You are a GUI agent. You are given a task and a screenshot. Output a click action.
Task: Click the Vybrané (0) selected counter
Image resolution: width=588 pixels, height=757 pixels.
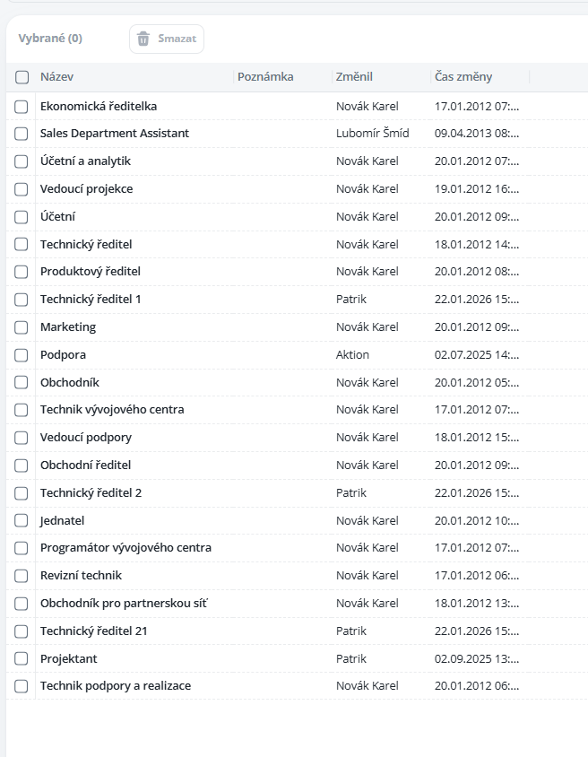[50, 39]
